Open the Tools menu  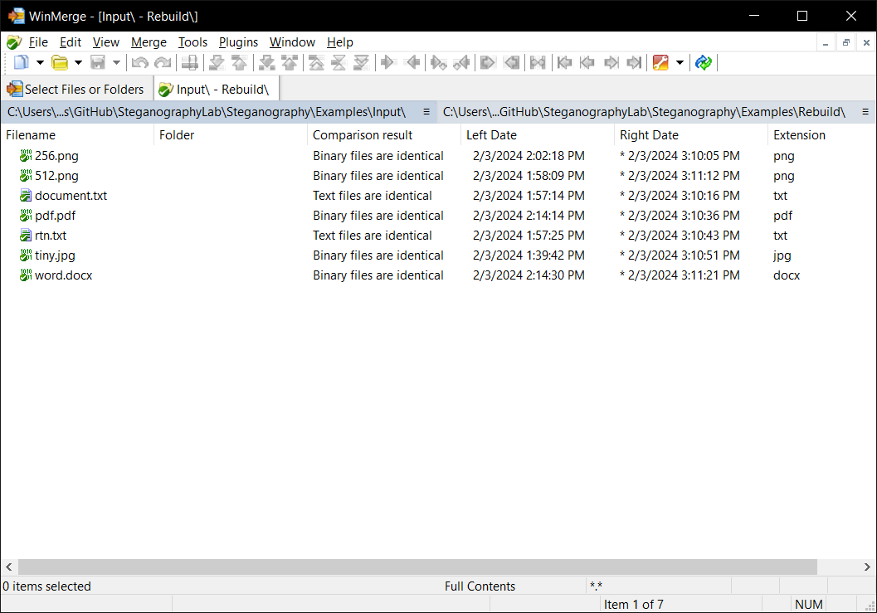192,42
